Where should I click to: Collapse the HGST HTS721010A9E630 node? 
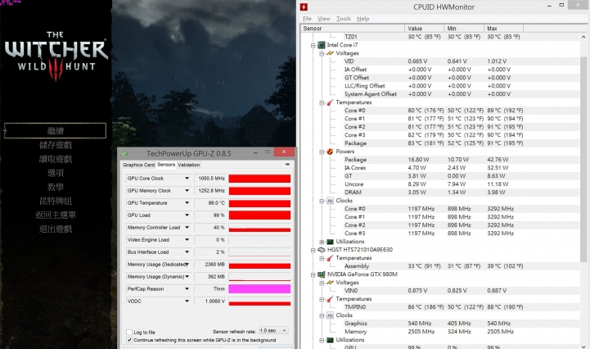[x=313, y=250]
